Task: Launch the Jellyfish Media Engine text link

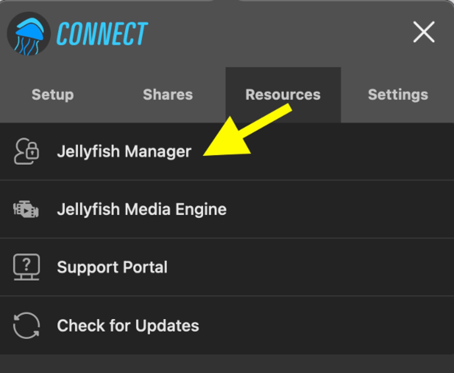Action: [x=142, y=209]
